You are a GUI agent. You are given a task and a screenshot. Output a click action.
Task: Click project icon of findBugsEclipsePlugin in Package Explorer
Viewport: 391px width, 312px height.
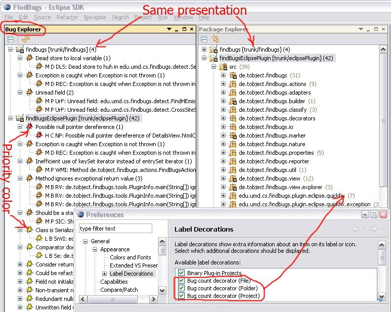[x=213, y=58]
